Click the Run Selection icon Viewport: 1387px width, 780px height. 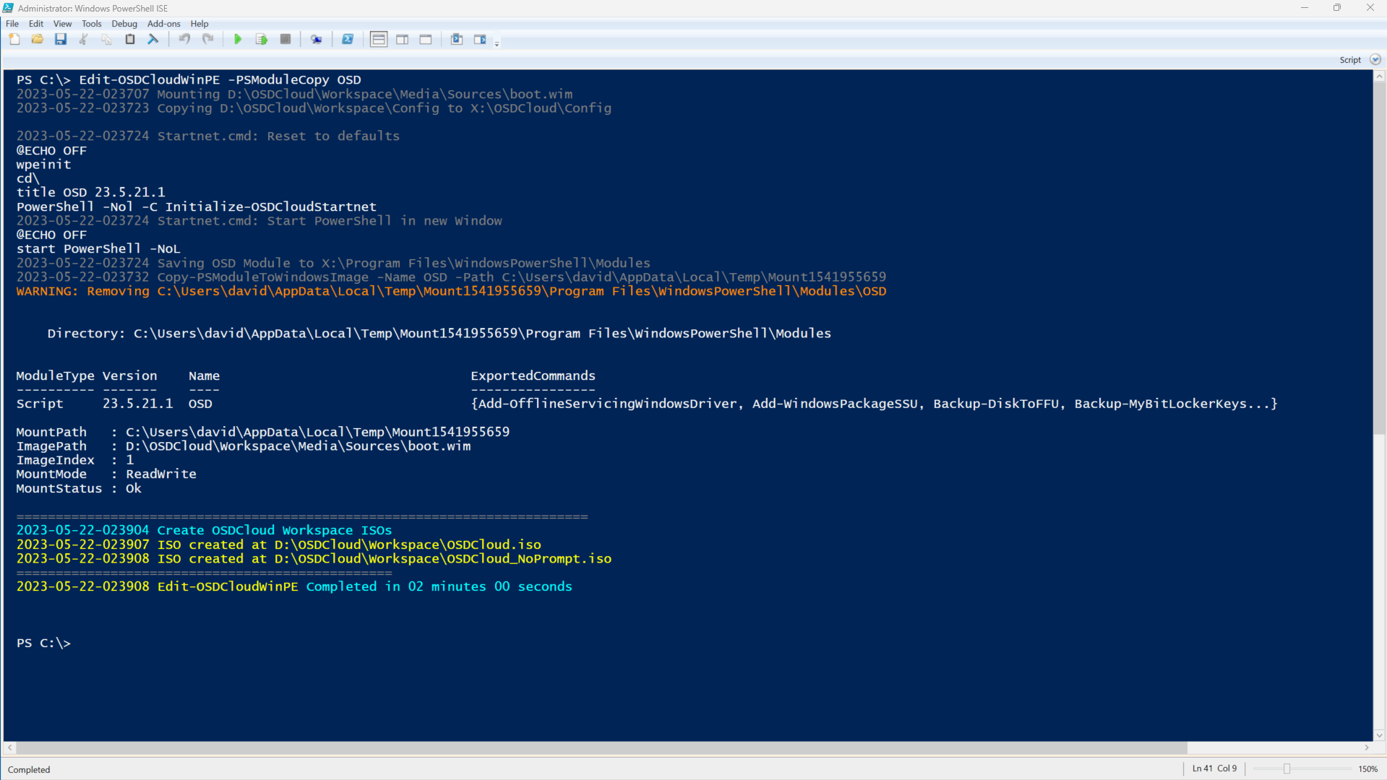(262, 40)
